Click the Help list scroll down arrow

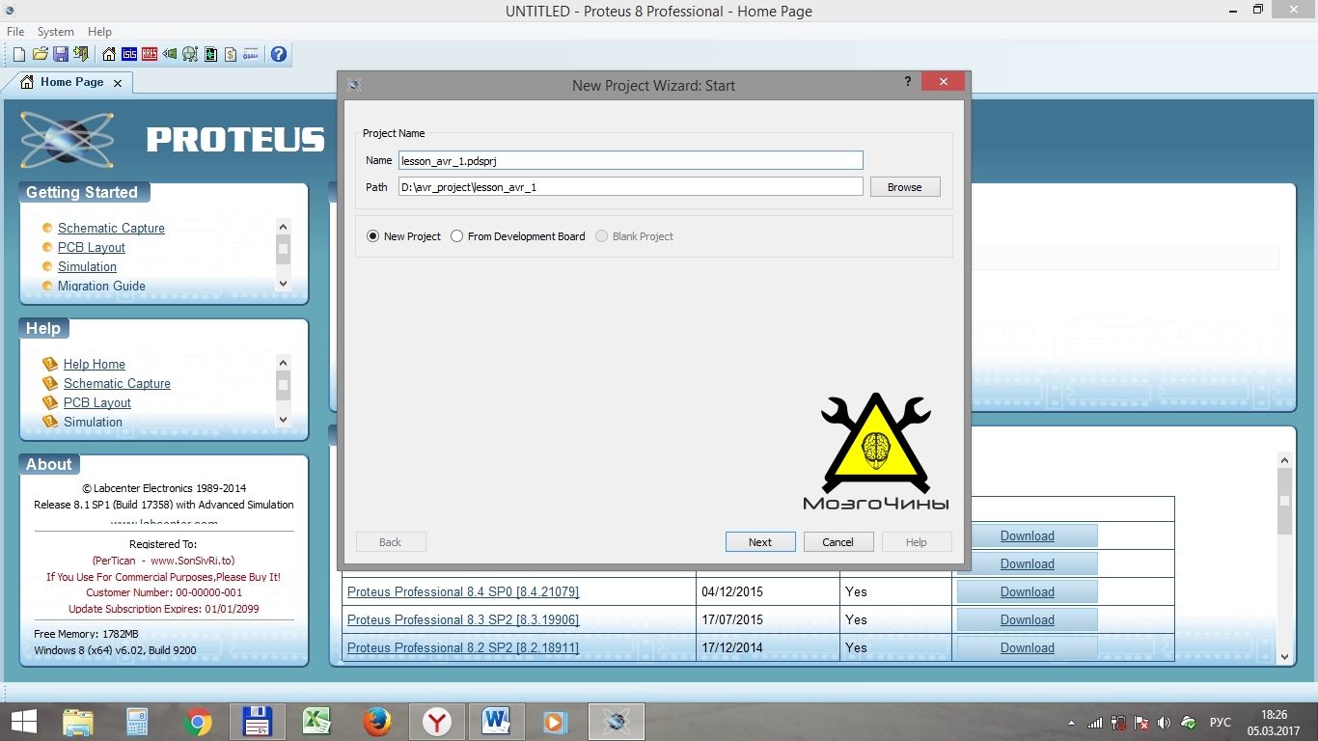point(283,420)
